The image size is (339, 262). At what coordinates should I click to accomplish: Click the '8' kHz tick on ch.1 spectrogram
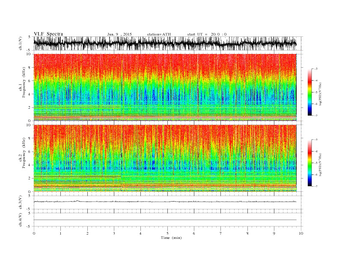30,68
